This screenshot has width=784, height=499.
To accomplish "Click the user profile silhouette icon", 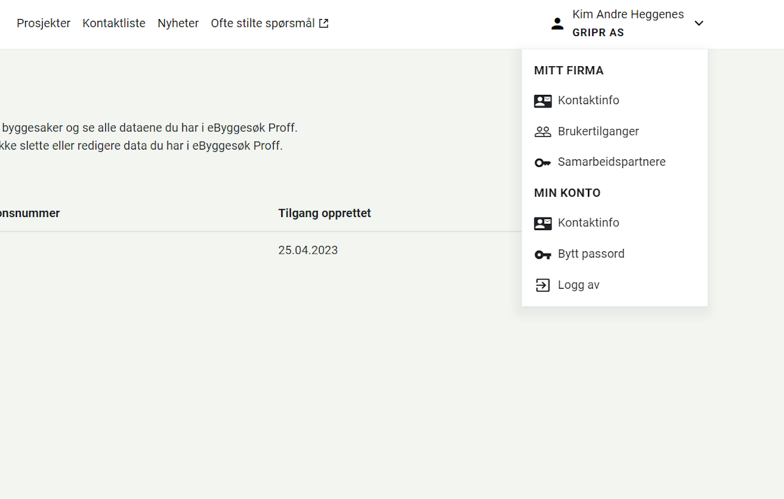I will 557,24.
